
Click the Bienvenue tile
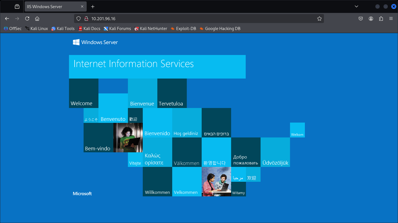pyautogui.click(x=142, y=93)
